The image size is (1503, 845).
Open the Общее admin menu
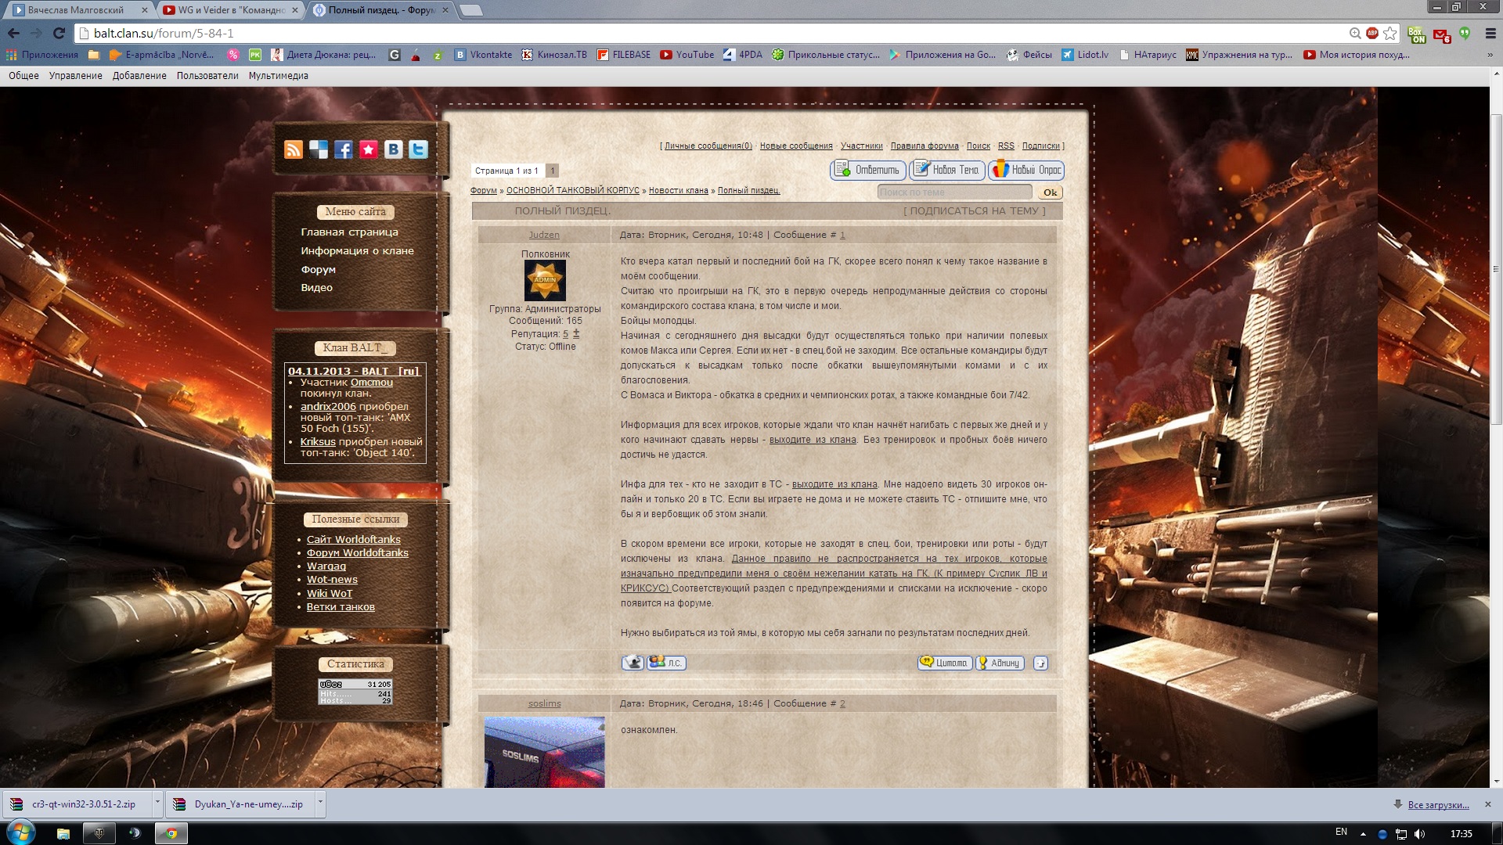pyautogui.click(x=23, y=76)
